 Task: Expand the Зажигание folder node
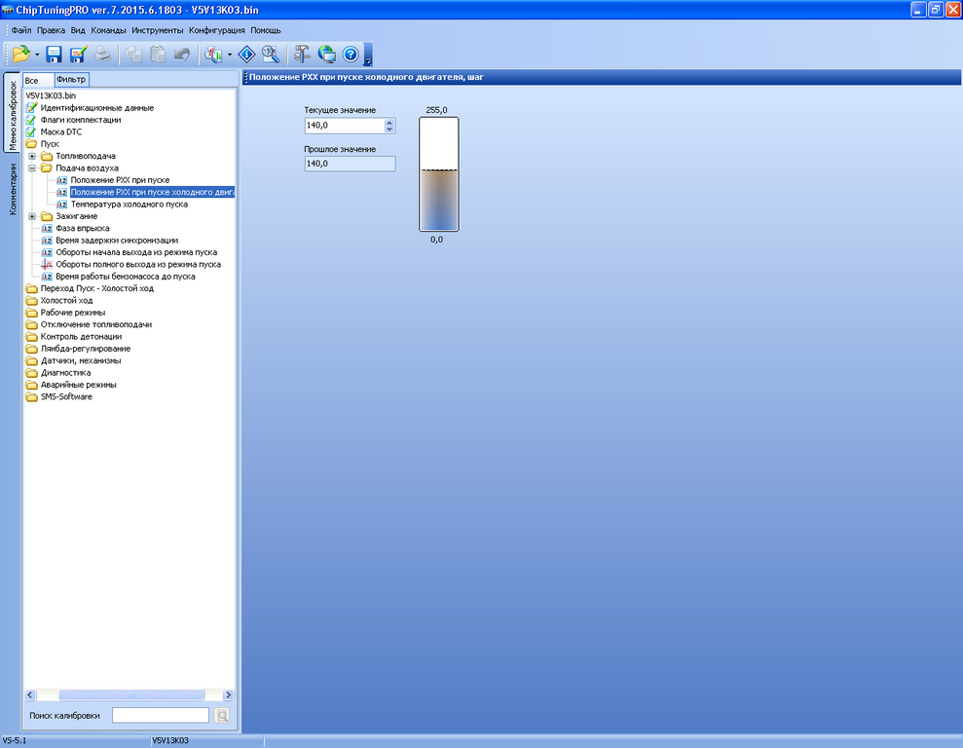tap(32, 216)
